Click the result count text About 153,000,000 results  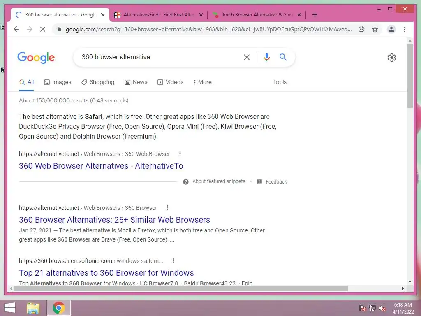coord(74,100)
